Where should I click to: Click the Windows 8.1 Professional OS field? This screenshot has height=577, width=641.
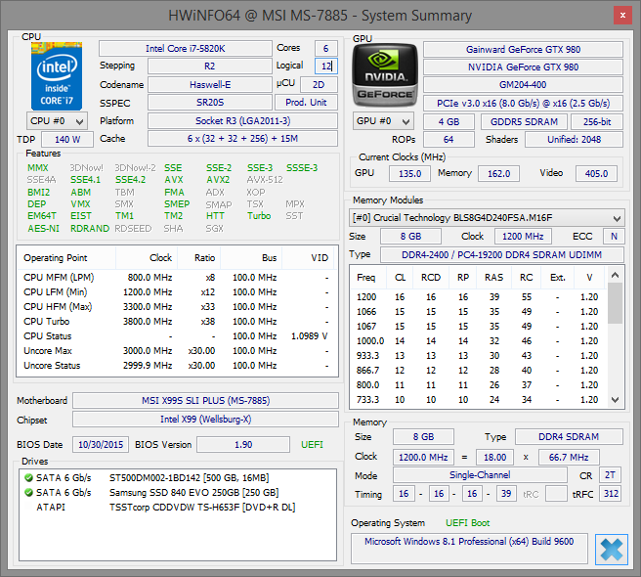469,549
